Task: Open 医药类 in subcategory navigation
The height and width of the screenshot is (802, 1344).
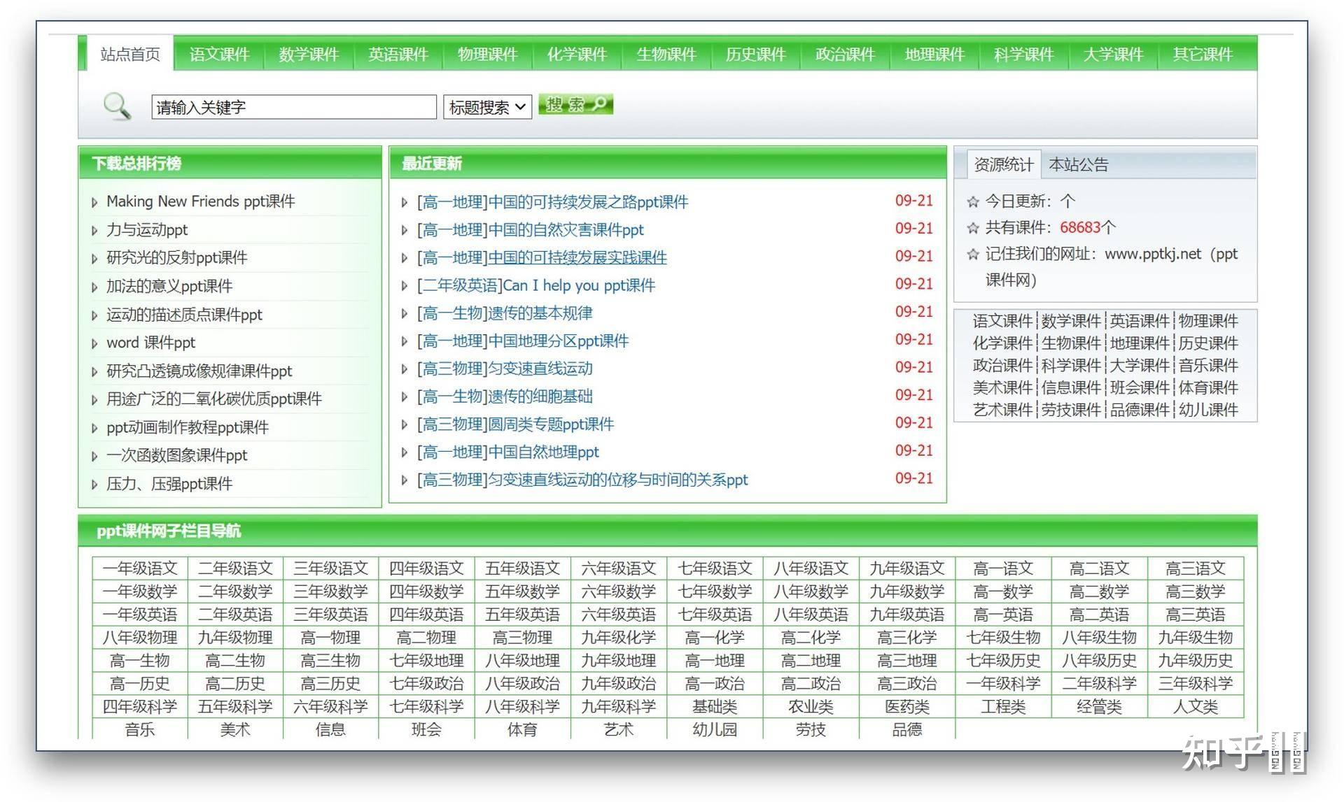Action: tap(906, 707)
